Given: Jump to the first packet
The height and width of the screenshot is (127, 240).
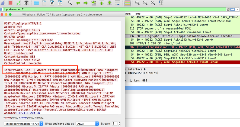Looking at the screenshot, I should tap(102, 3).
